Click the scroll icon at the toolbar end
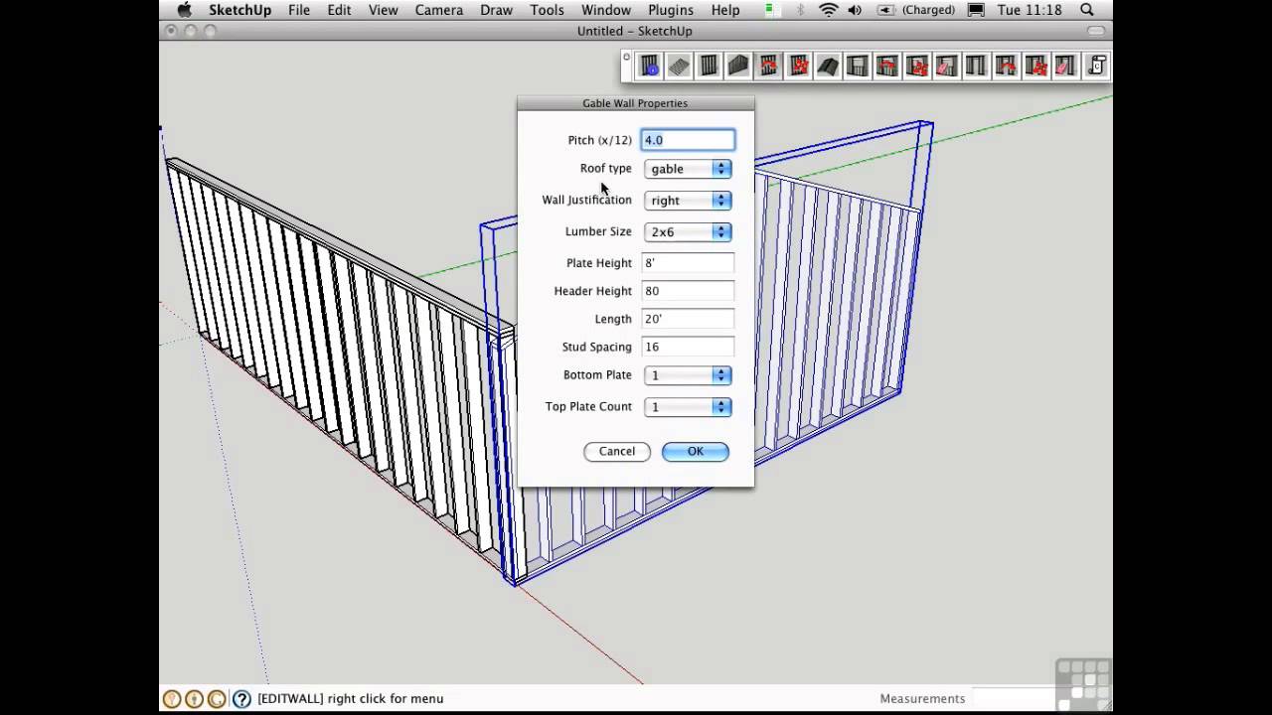The height and width of the screenshot is (715, 1272). click(x=1096, y=67)
